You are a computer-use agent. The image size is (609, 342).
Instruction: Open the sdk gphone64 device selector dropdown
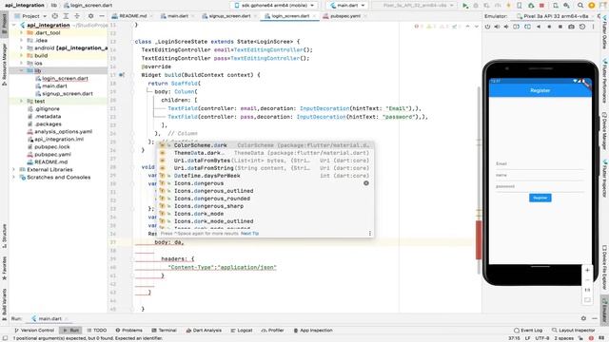(x=274, y=6)
